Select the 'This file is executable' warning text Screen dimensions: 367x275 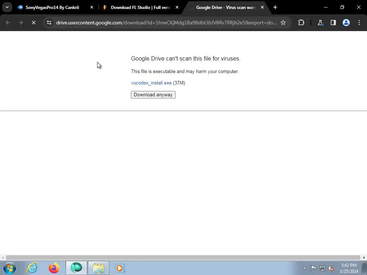(x=185, y=72)
